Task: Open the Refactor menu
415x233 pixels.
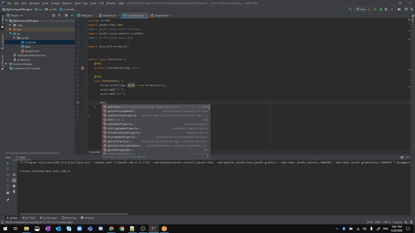Action: tap(67, 3)
